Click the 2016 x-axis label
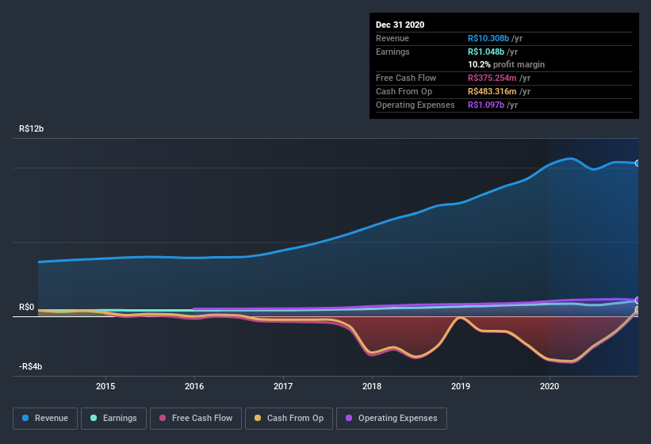 pyautogui.click(x=194, y=386)
